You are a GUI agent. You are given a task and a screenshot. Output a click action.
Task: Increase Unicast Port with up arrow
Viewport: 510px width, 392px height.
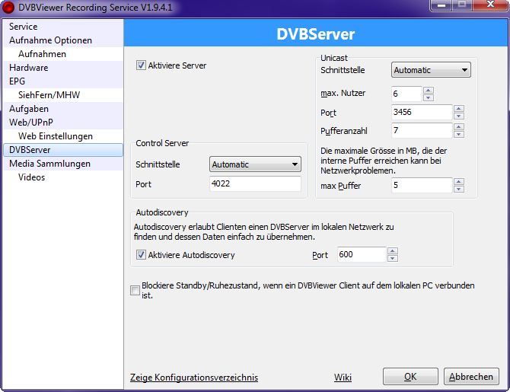click(458, 108)
